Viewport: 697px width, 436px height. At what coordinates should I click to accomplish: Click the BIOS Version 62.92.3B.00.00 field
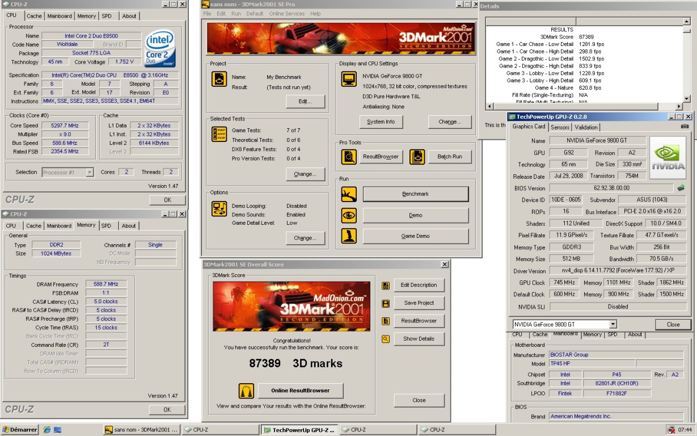[x=611, y=188]
